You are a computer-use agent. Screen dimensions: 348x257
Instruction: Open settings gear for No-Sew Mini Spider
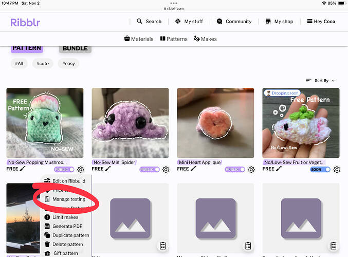[166, 169]
